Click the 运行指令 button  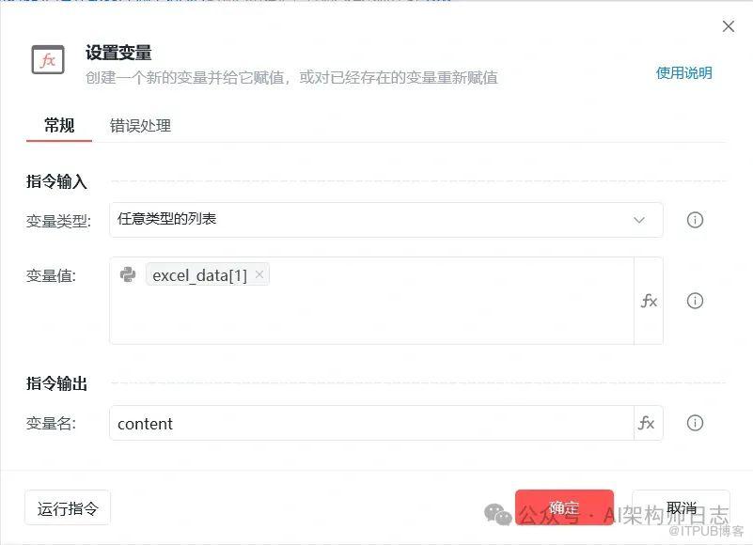coord(68,508)
